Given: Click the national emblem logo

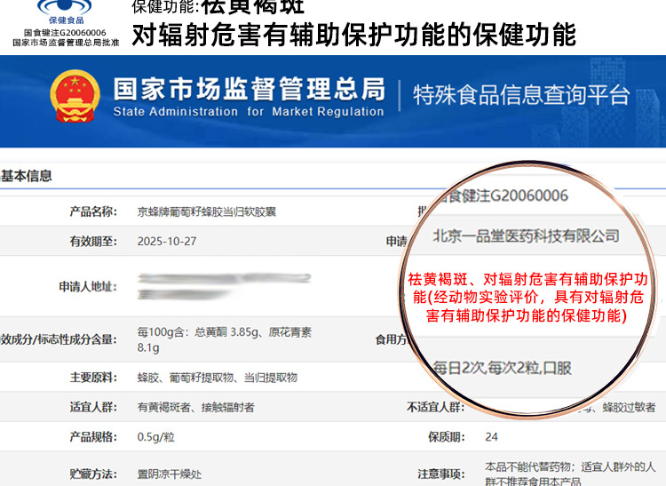Looking at the screenshot, I should [x=75, y=97].
